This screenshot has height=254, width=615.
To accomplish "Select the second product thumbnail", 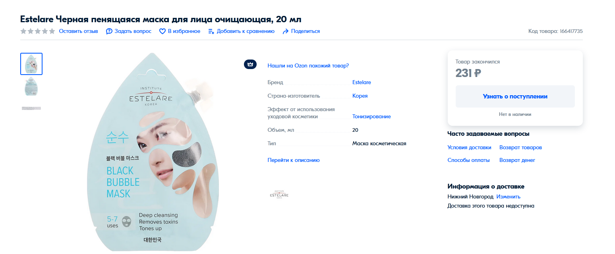I will click(31, 86).
